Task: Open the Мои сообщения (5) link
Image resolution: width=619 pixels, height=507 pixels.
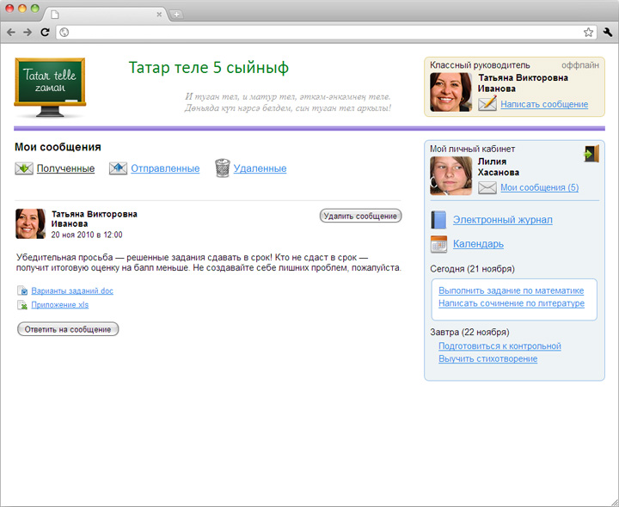Action: [539, 187]
